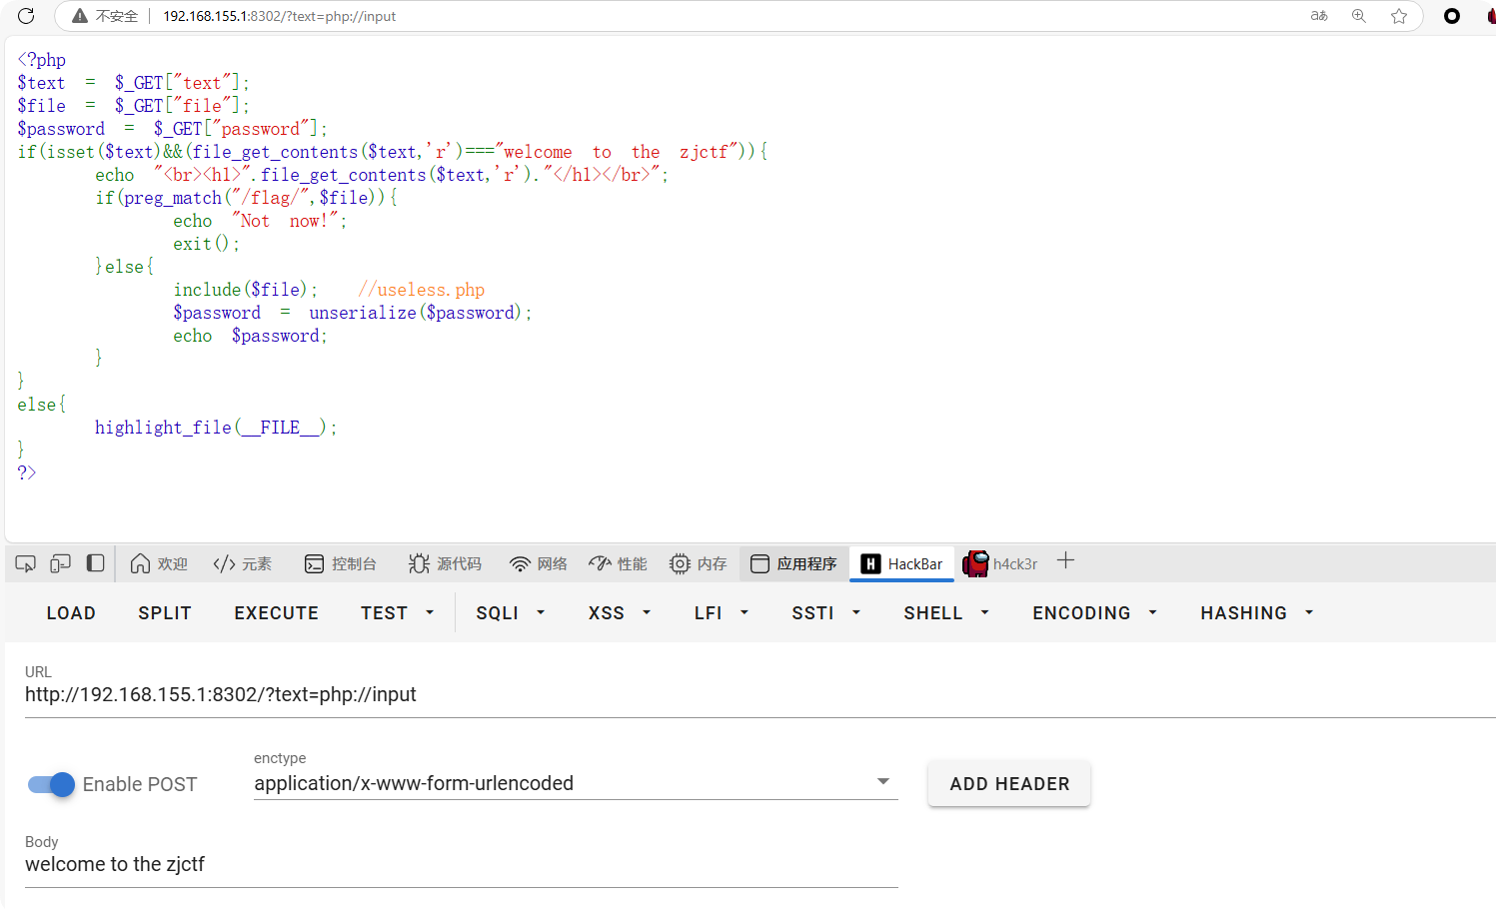The height and width of the screenshot is (914, 1496).
Task: Expand the XSS payload menu
Action: point(620,613)
